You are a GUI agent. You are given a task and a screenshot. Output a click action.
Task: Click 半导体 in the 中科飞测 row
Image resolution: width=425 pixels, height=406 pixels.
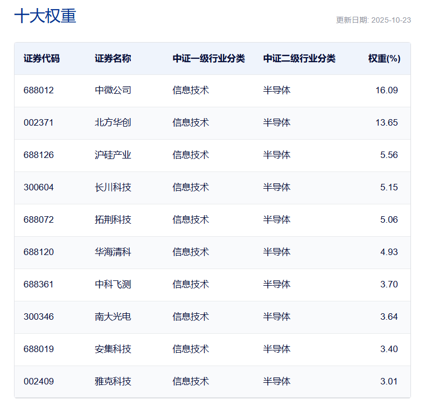277,285
